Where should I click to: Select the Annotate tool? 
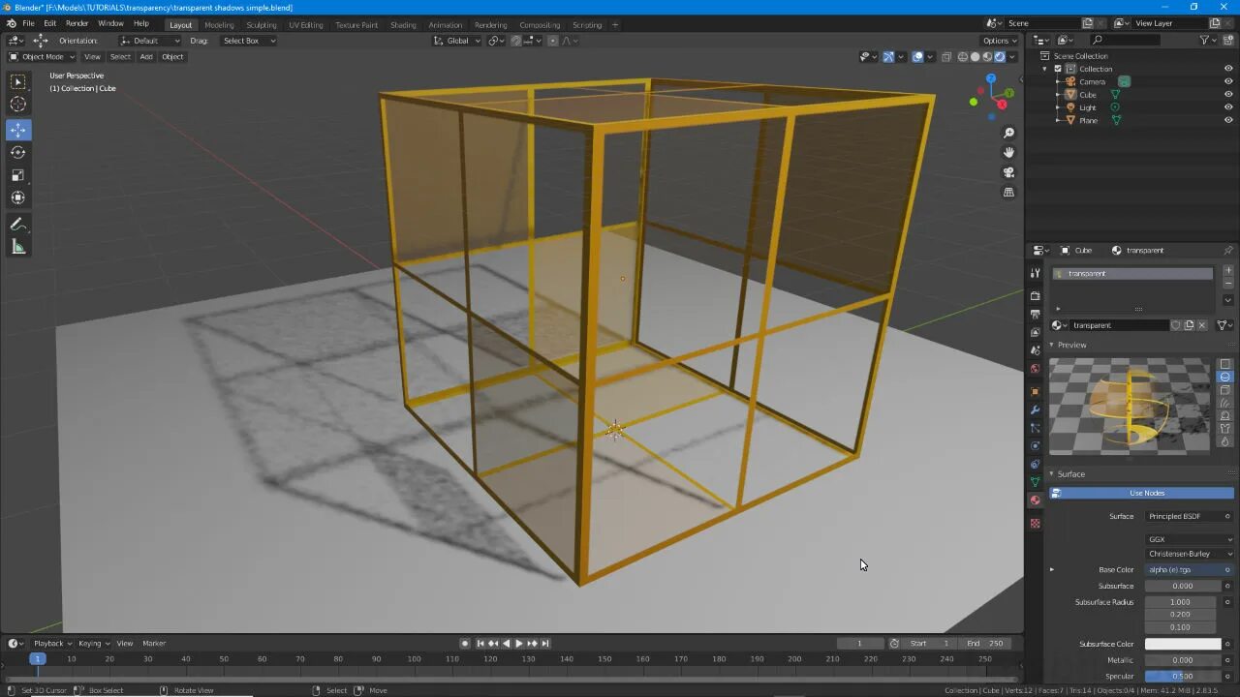(18, 225)
